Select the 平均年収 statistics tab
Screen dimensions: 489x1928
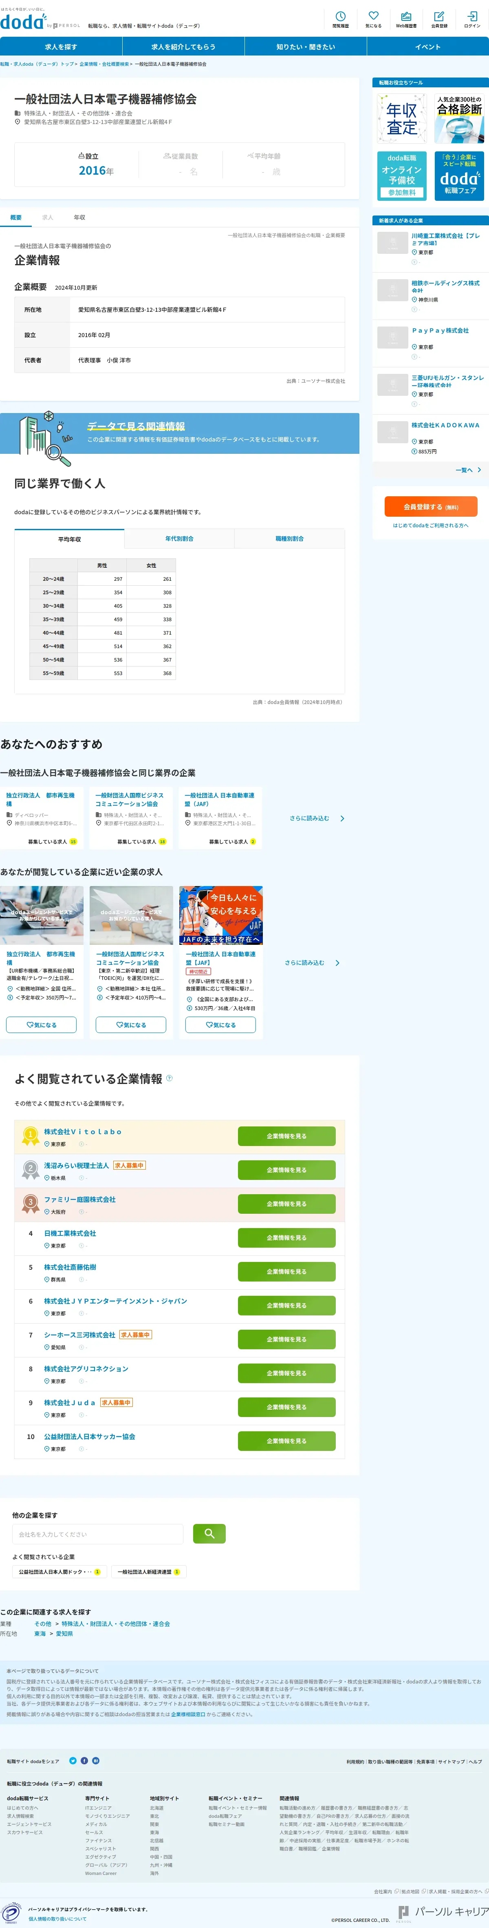70,539
